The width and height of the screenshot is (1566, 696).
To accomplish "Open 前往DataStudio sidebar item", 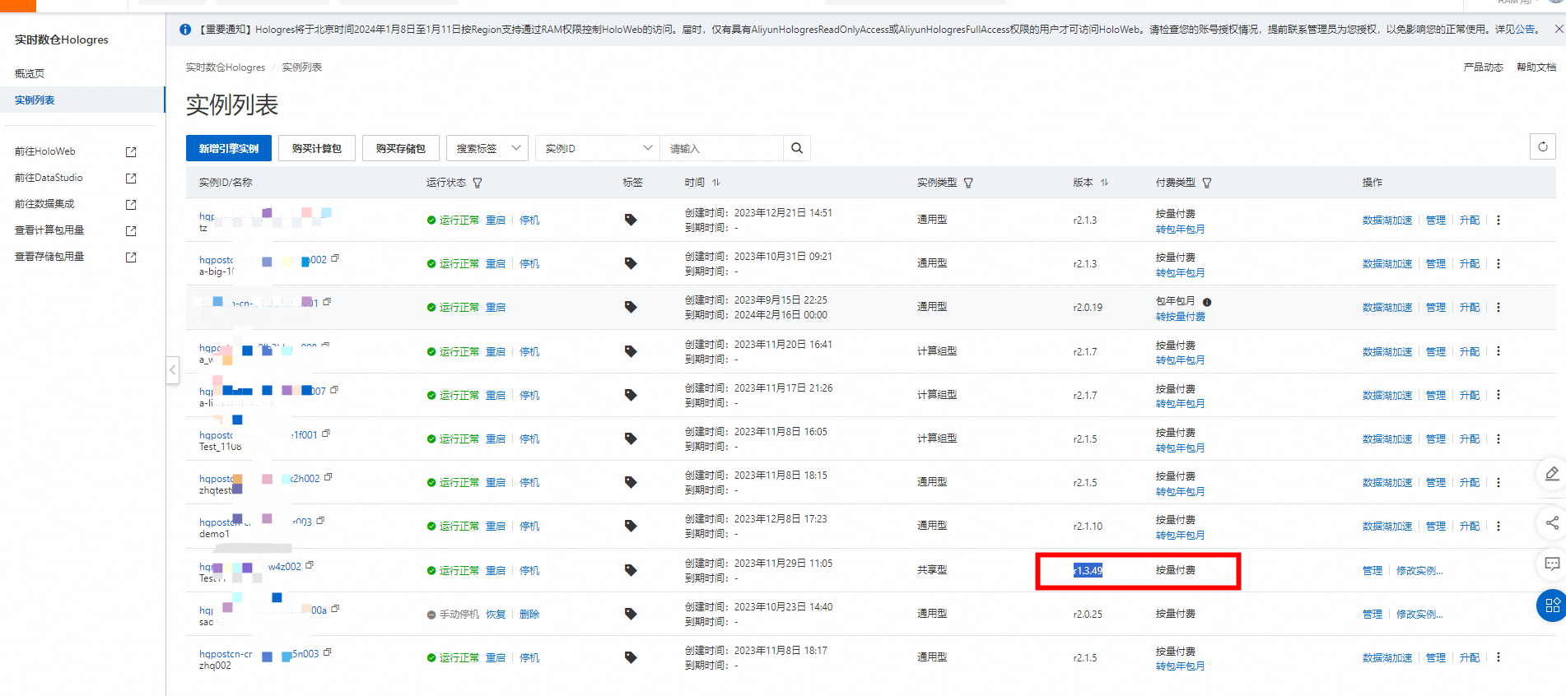I will coord(49,178).
